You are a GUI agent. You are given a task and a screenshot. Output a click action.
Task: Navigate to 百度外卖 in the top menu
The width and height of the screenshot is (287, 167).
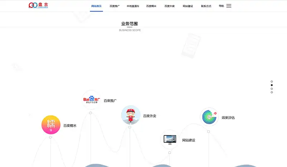[x=169, y=6]
